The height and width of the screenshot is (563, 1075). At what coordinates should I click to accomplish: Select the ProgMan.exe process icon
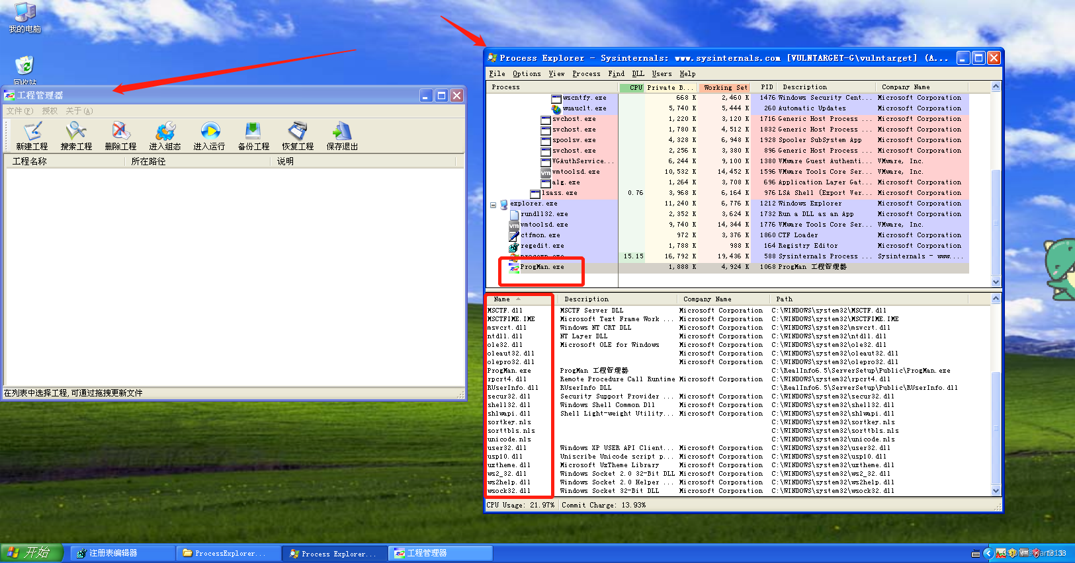tap(514, 267)
